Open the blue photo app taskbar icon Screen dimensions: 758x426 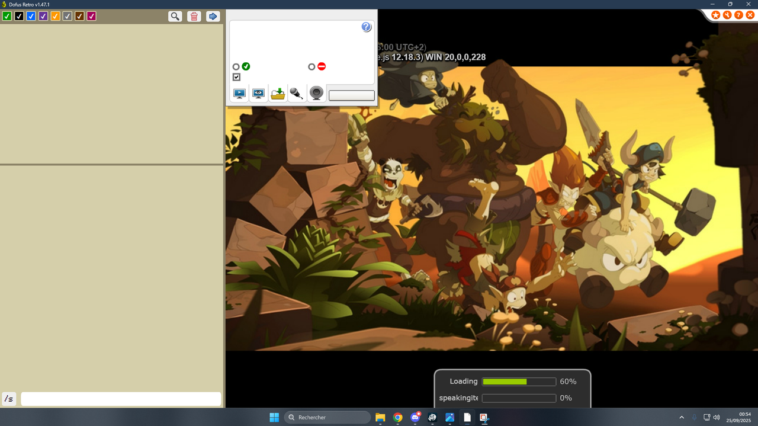tap(449, 417)
